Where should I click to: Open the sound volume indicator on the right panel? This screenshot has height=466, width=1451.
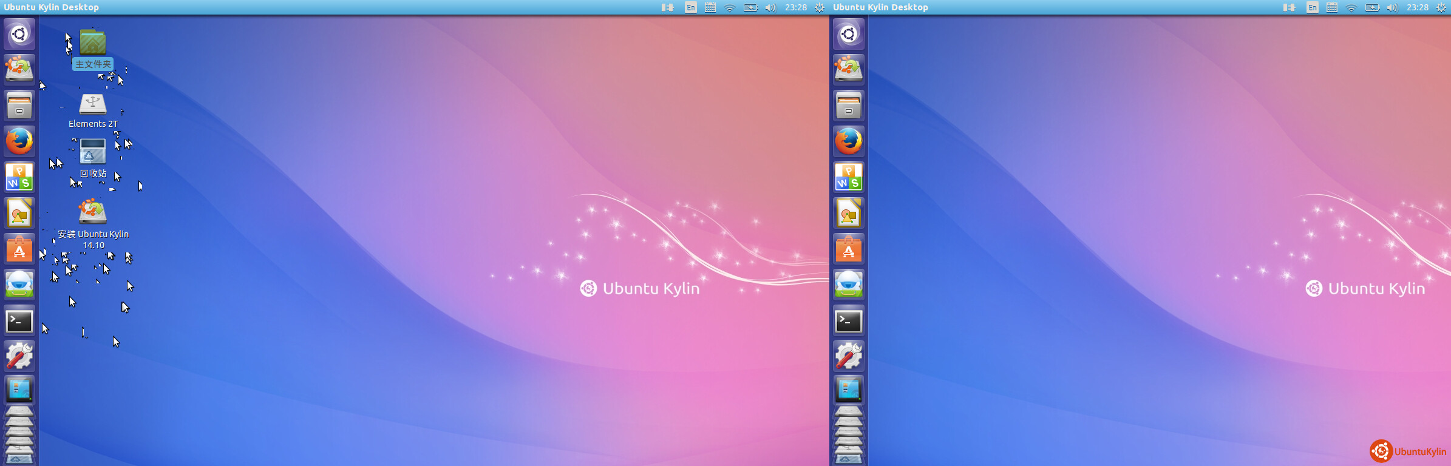[1392, 7]
